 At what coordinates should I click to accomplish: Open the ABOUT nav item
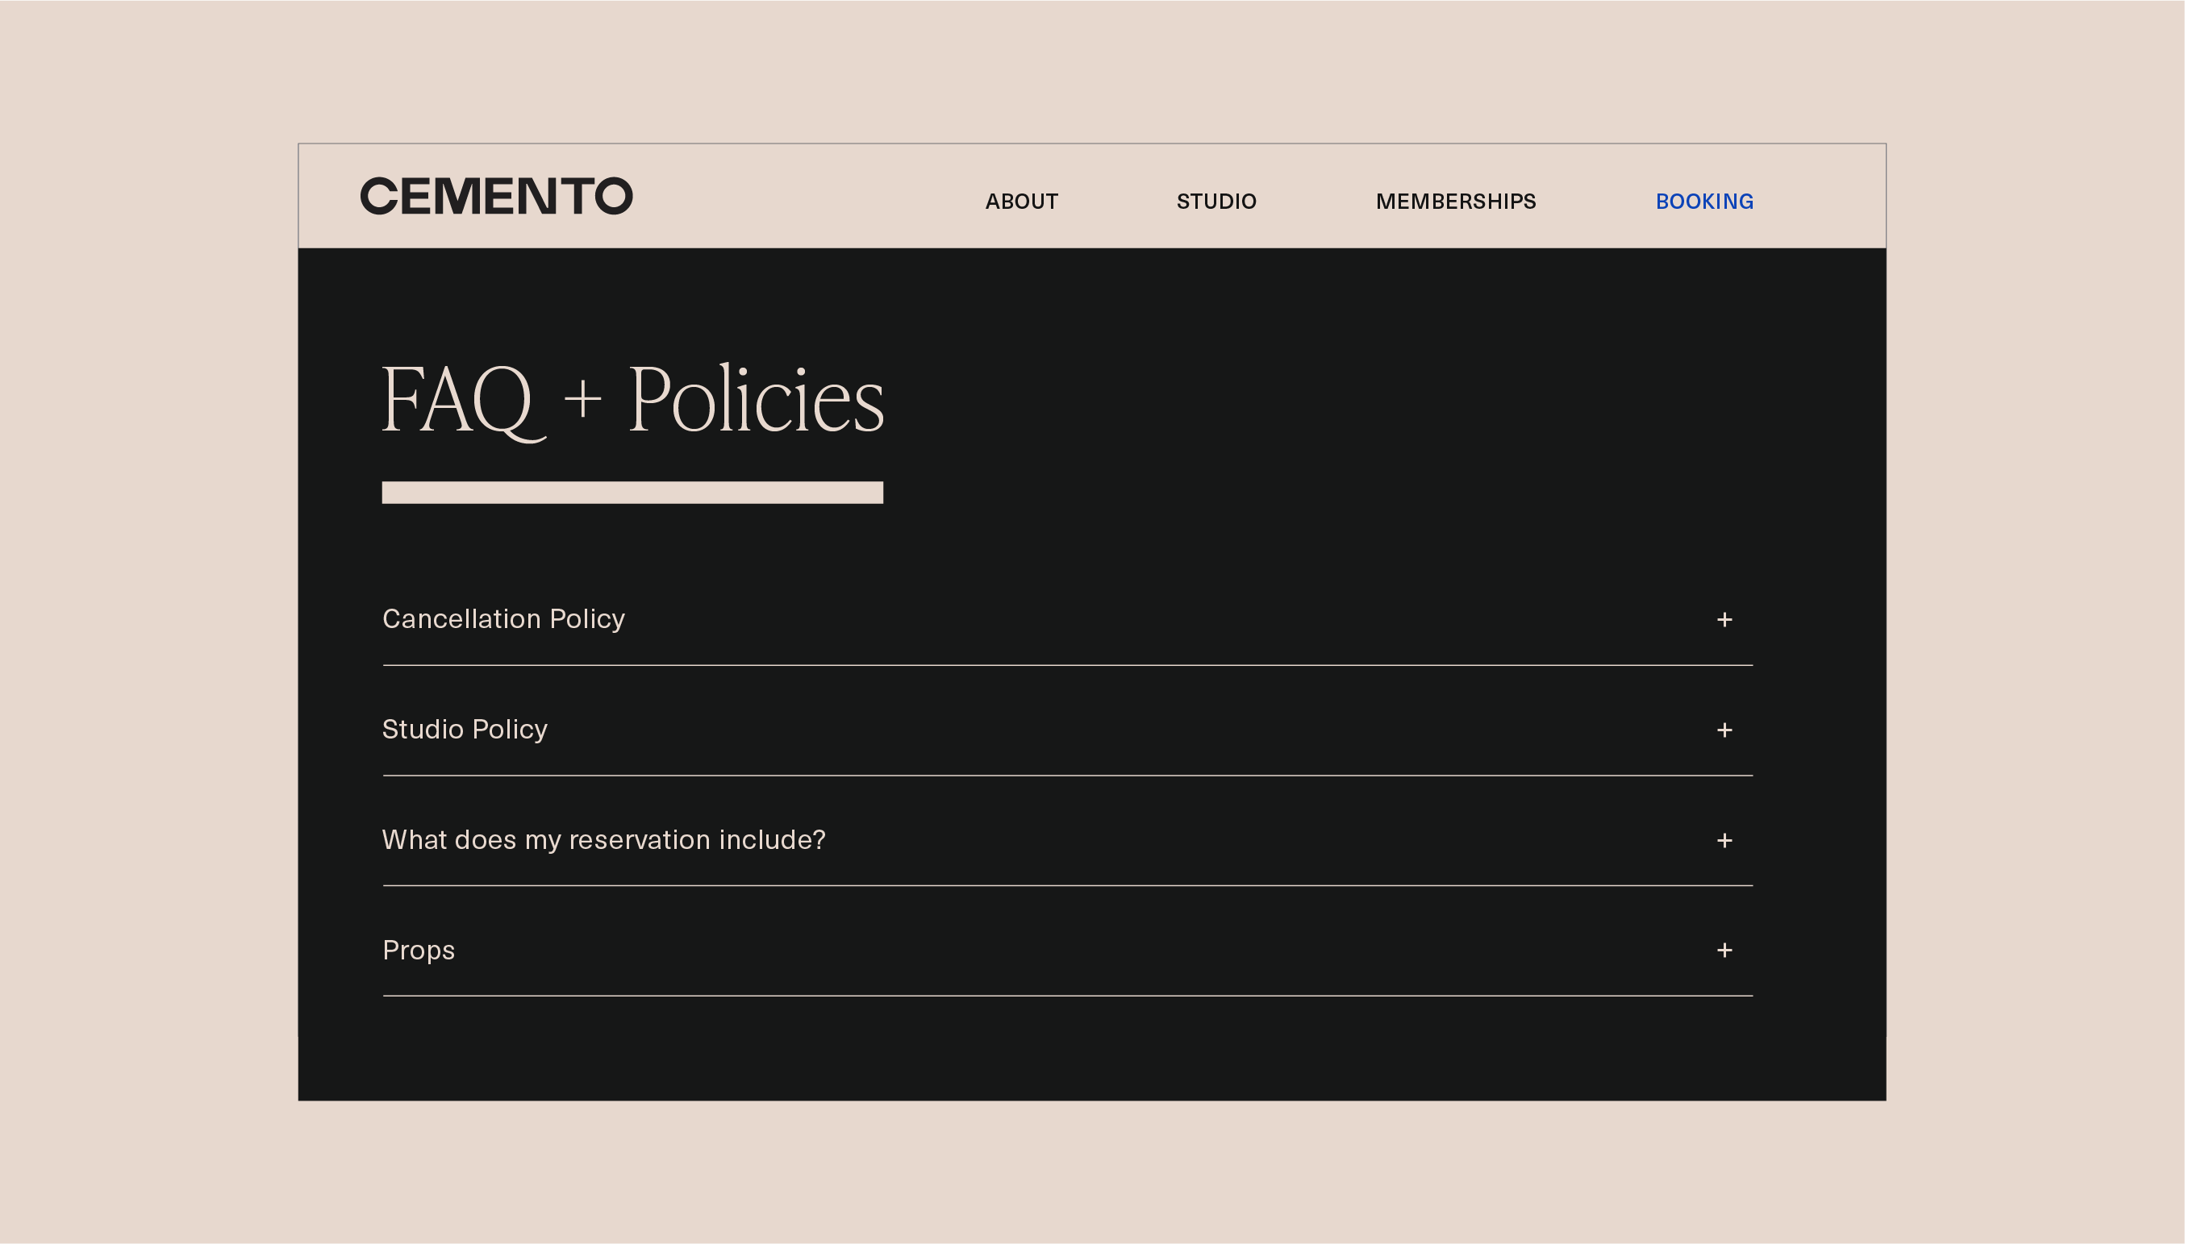1021,202
